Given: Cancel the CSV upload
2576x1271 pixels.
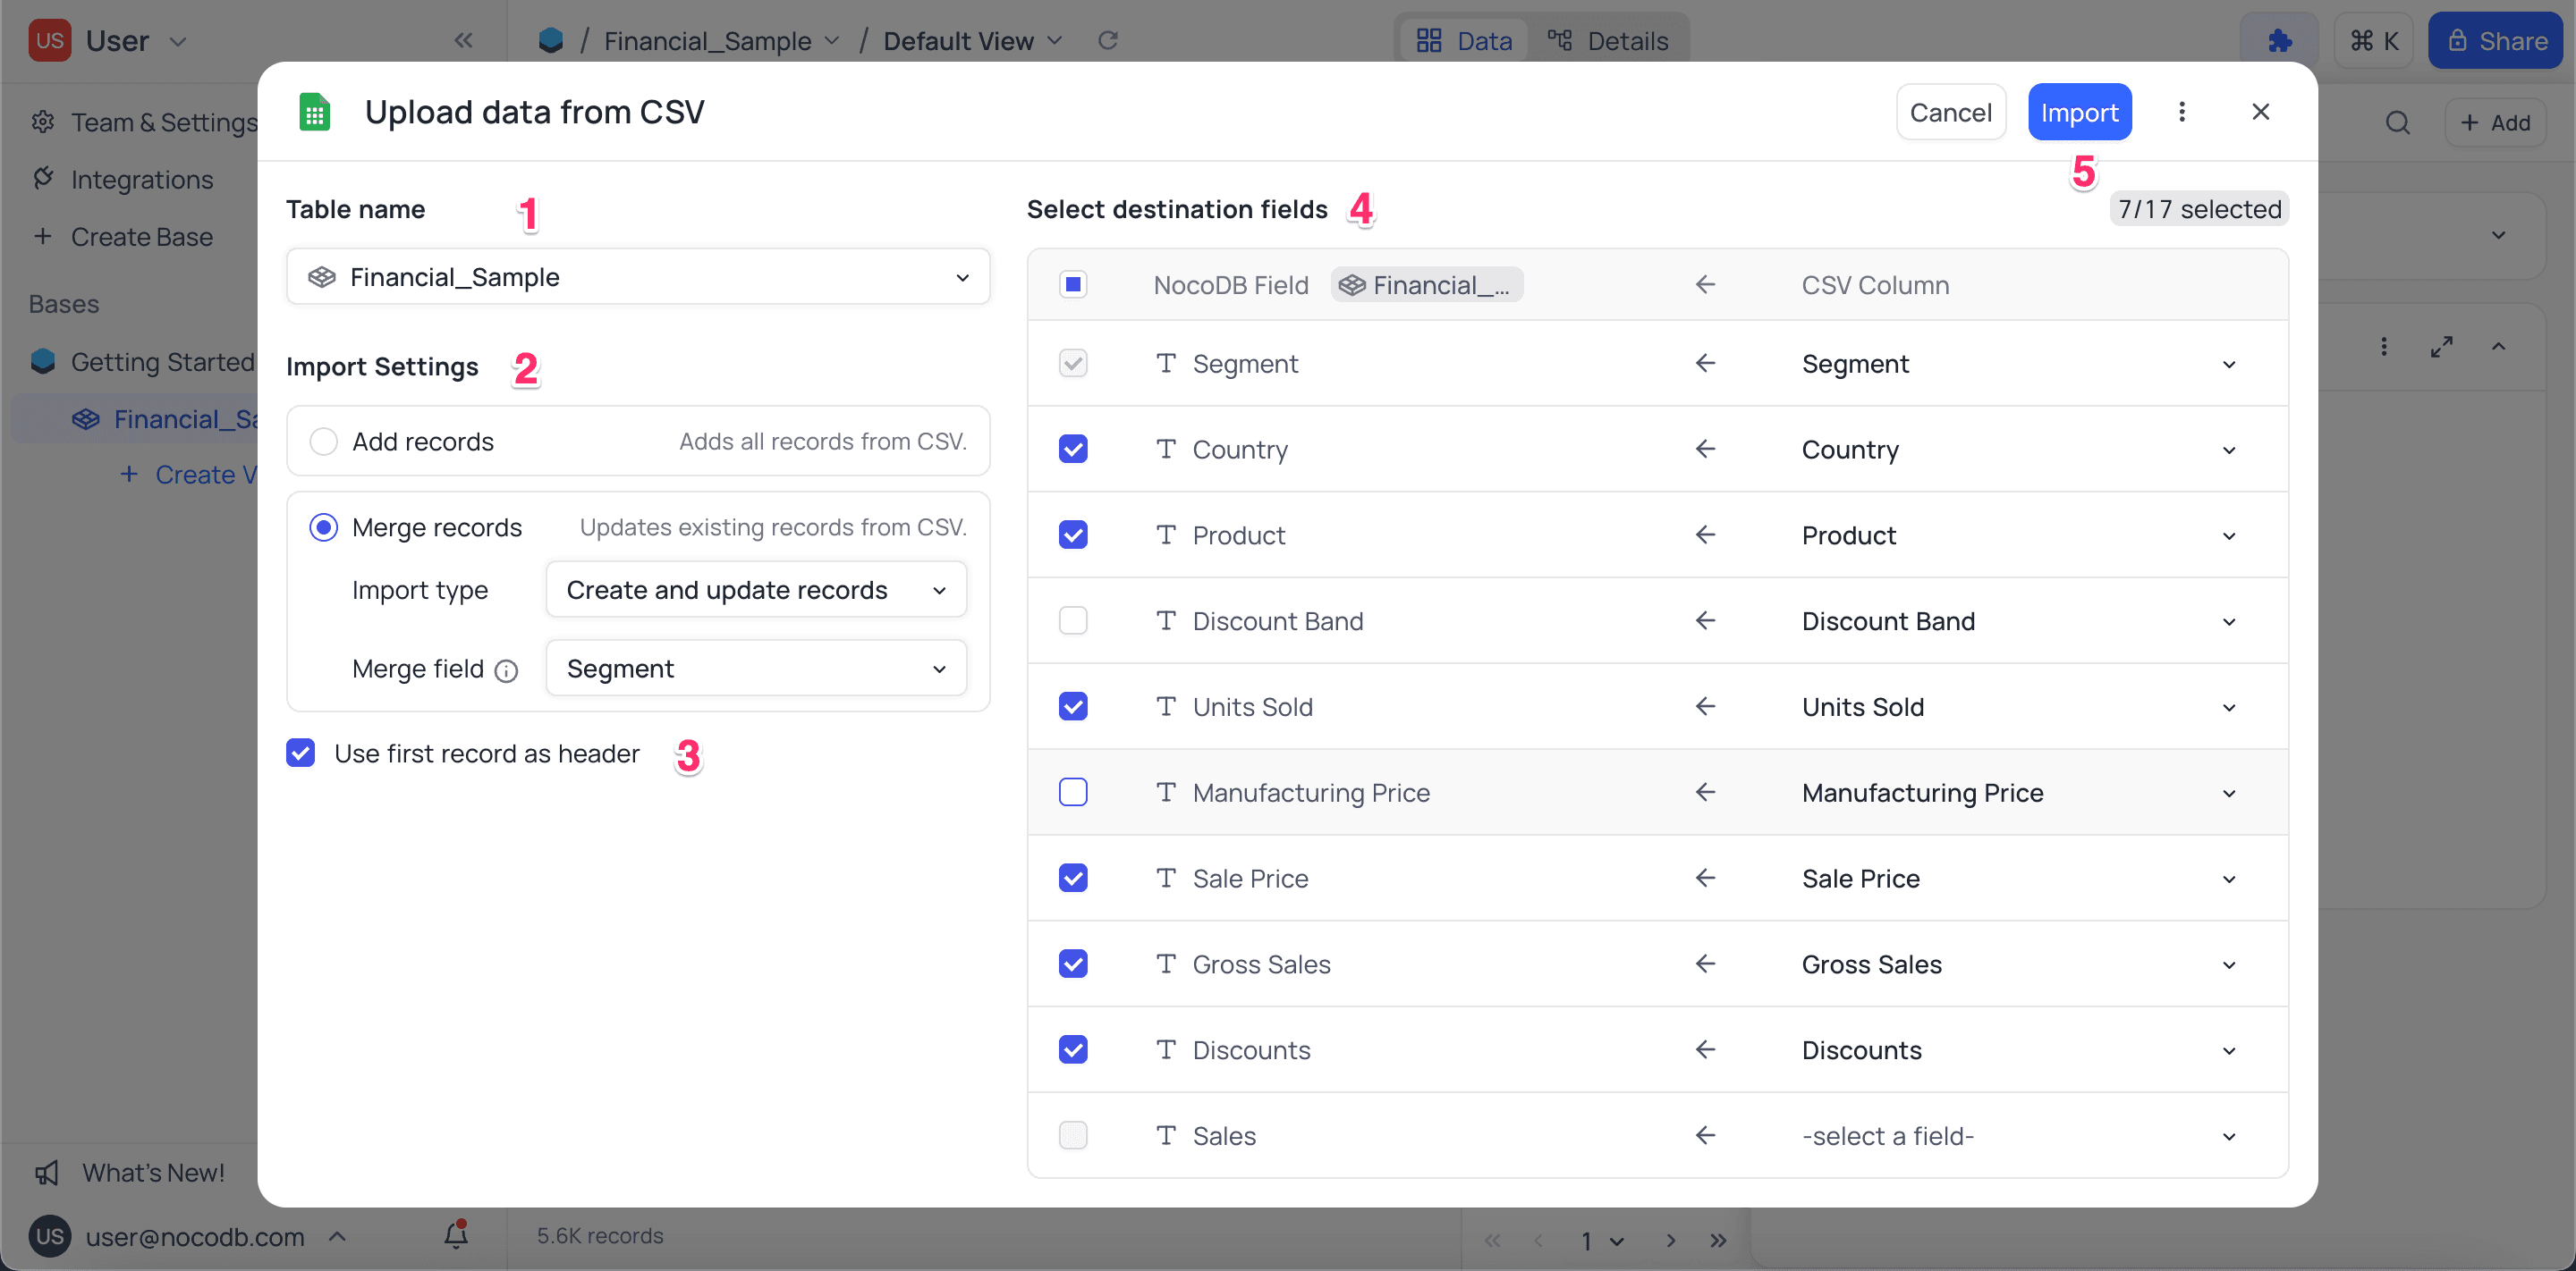Looking at the screenshot, I should (1950, 111).
